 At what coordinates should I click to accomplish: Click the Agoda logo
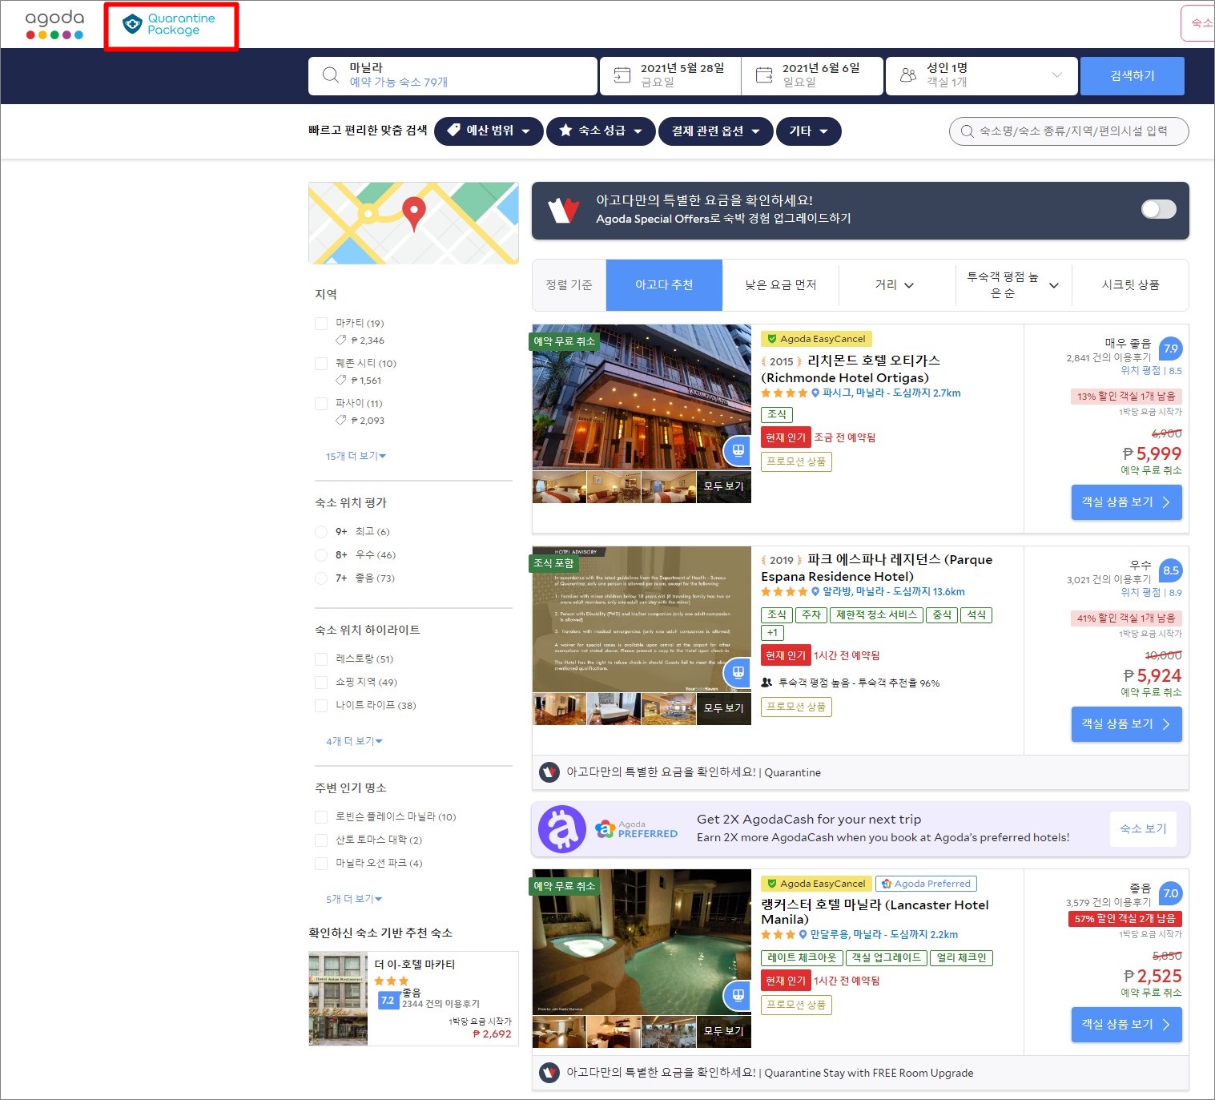(54, 24)
